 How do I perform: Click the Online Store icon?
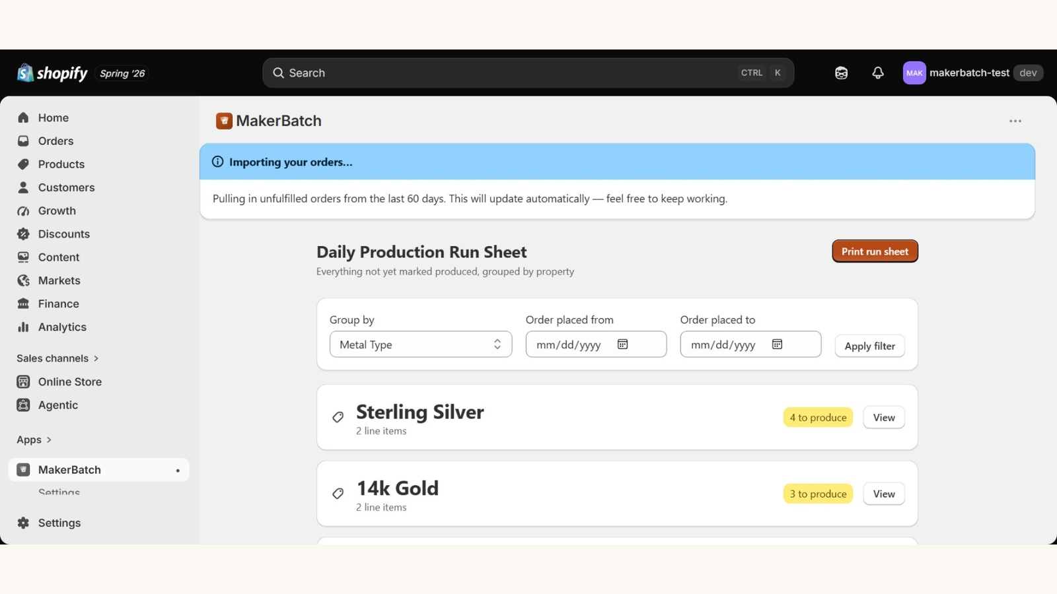(23, 381)
